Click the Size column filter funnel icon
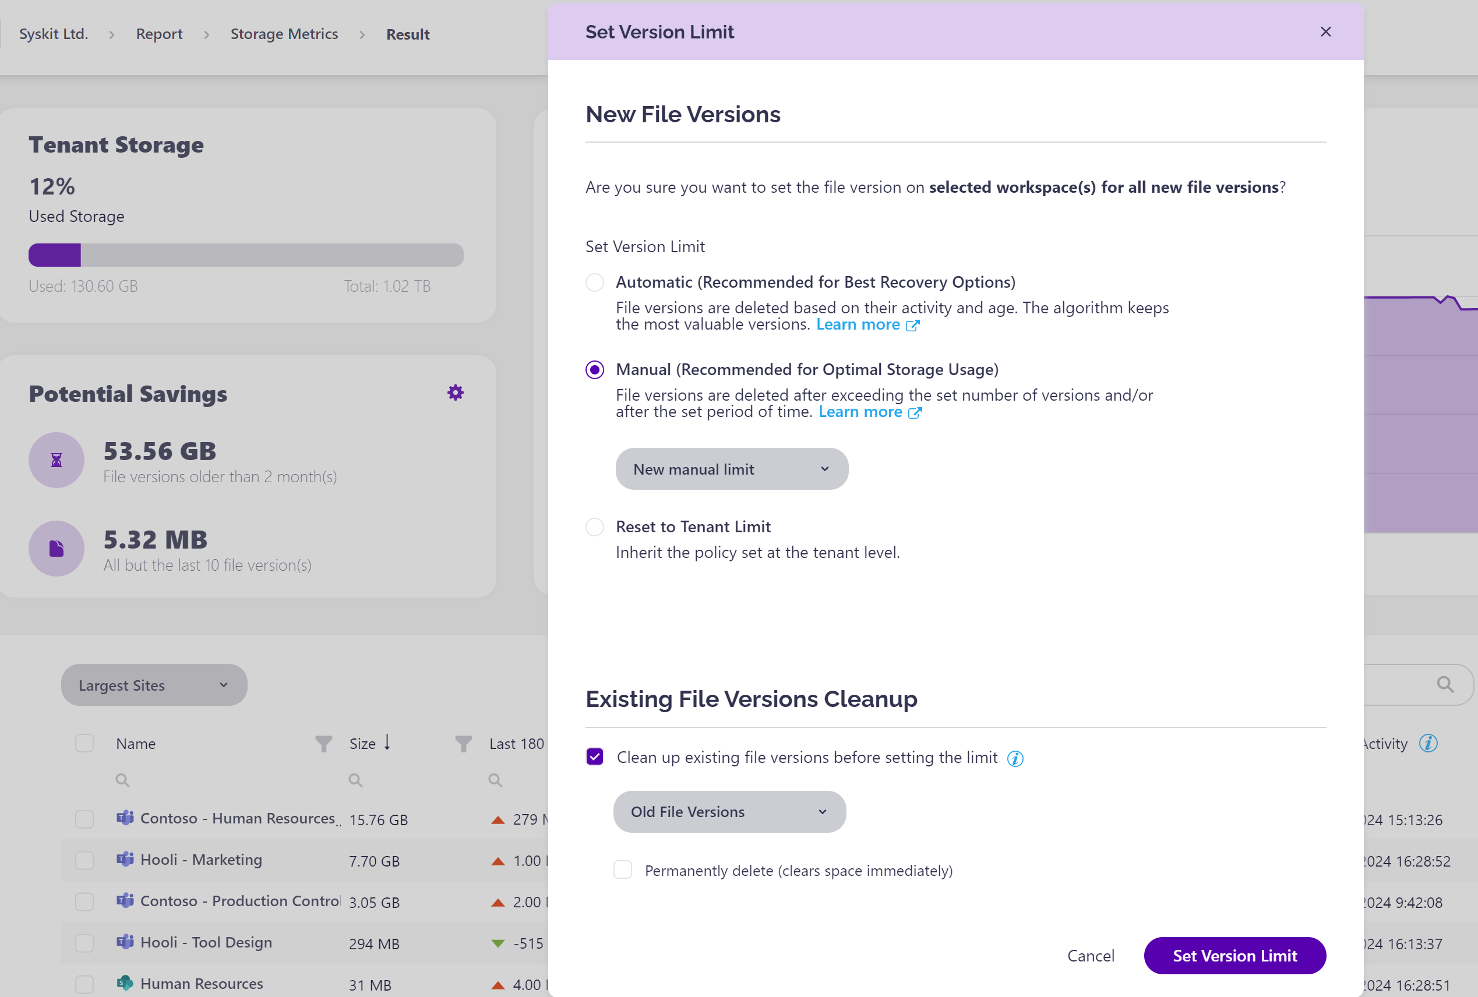1478x997 pixels. 464,743
